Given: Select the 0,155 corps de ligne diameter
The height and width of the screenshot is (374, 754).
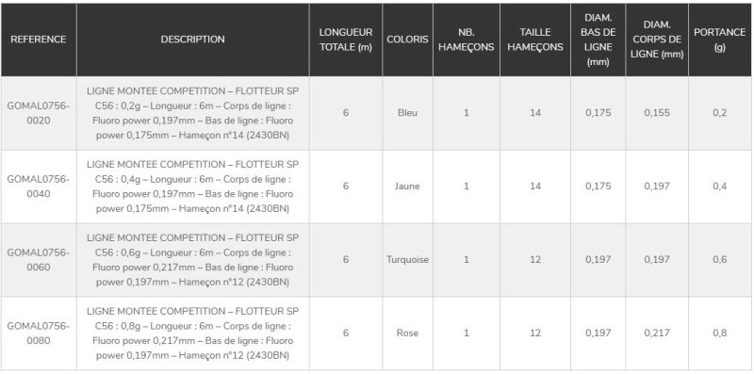Looking at the screenshot, I should pos(657,113).
